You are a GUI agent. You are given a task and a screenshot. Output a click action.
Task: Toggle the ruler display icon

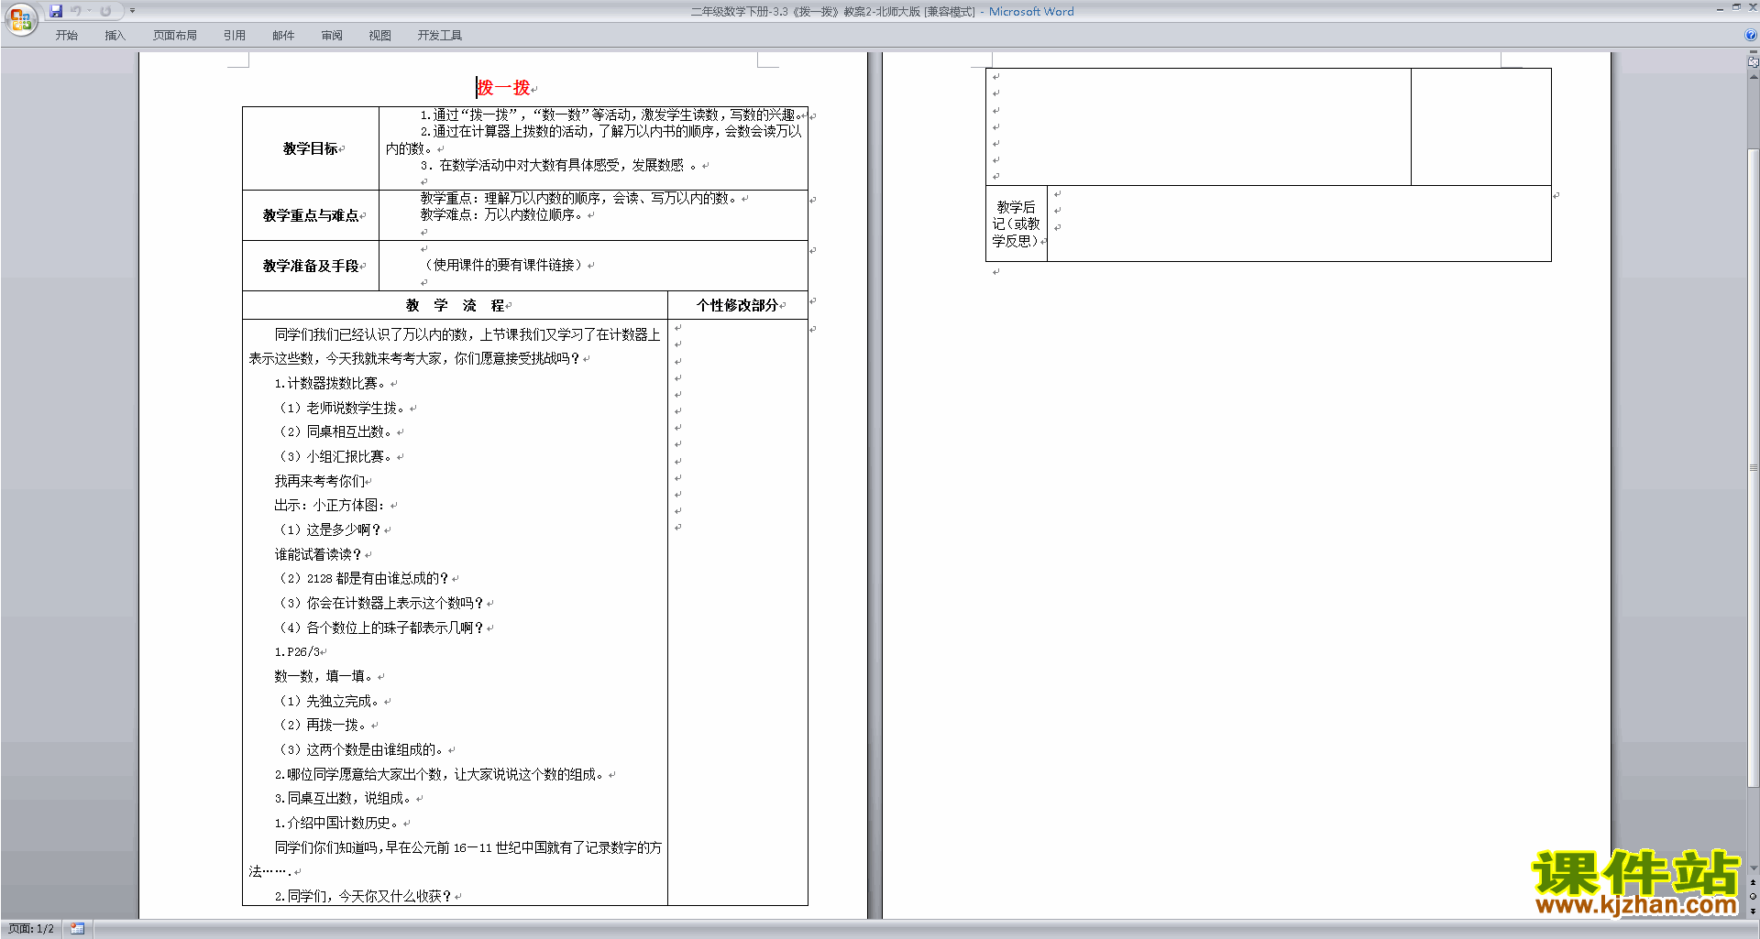tap(1753, 62)
